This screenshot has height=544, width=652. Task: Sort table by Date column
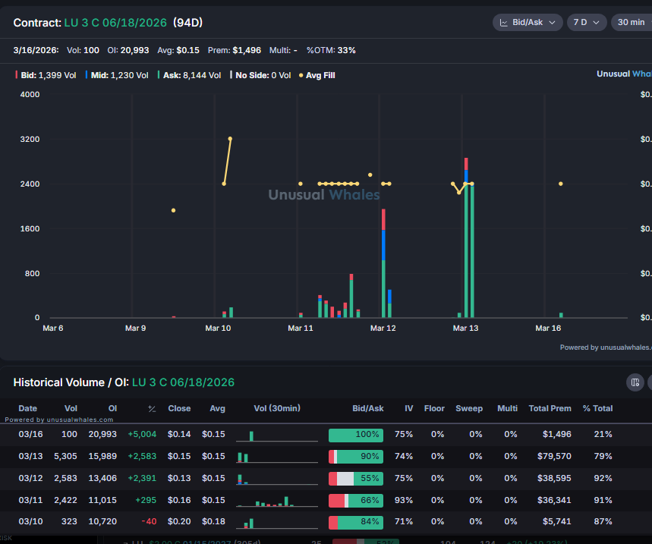28,408
